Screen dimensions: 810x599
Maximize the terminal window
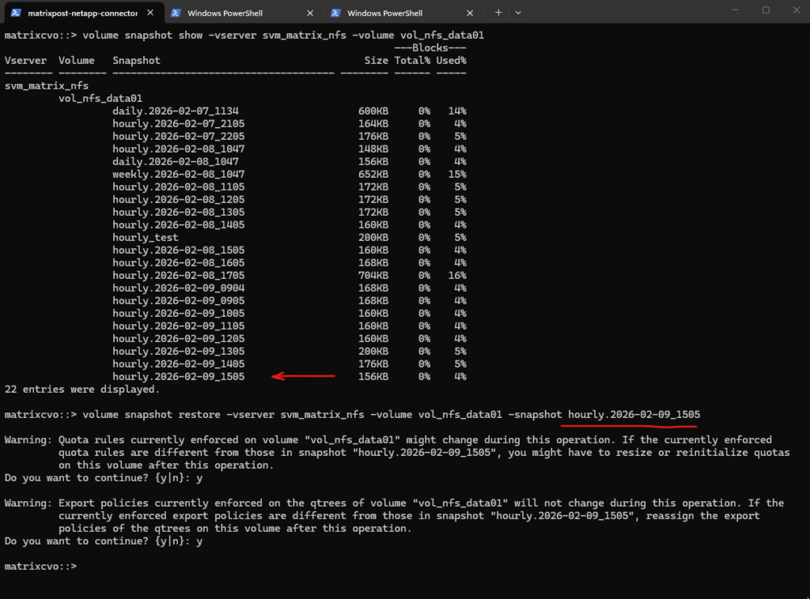pos(766,11)
